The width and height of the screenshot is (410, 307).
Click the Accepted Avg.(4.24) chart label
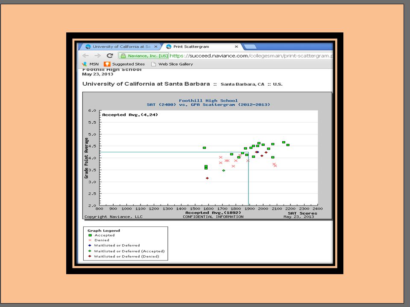coord(130,115)
